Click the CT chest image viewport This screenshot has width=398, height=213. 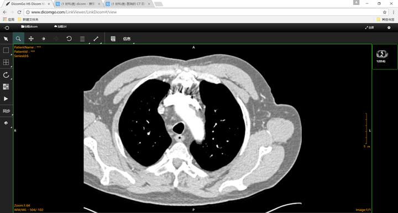pyautogui.click(x=193, y=129)
